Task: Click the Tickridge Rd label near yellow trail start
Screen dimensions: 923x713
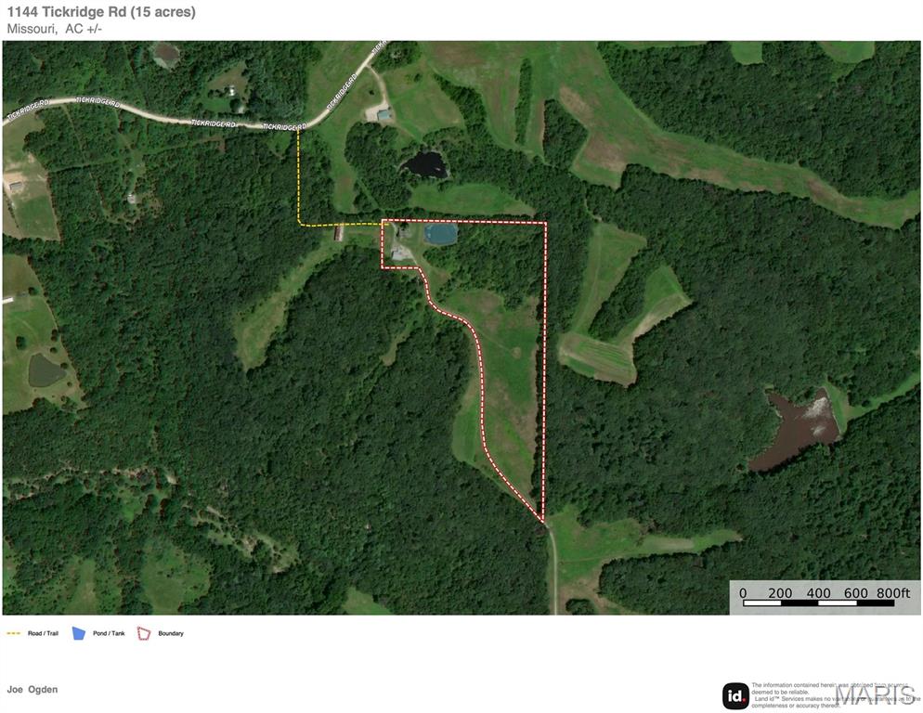Action: click(285, 126)
